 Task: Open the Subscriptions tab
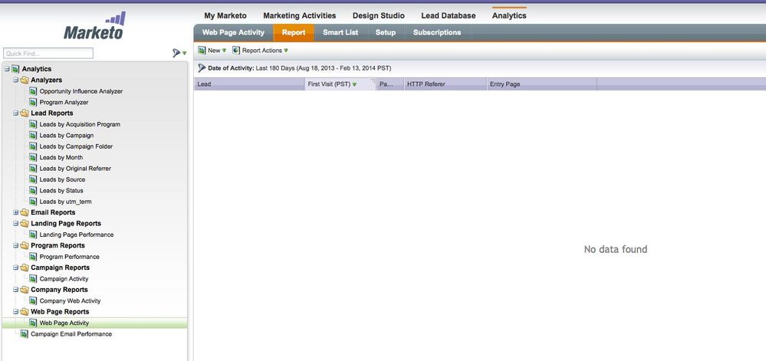point(436,33)
